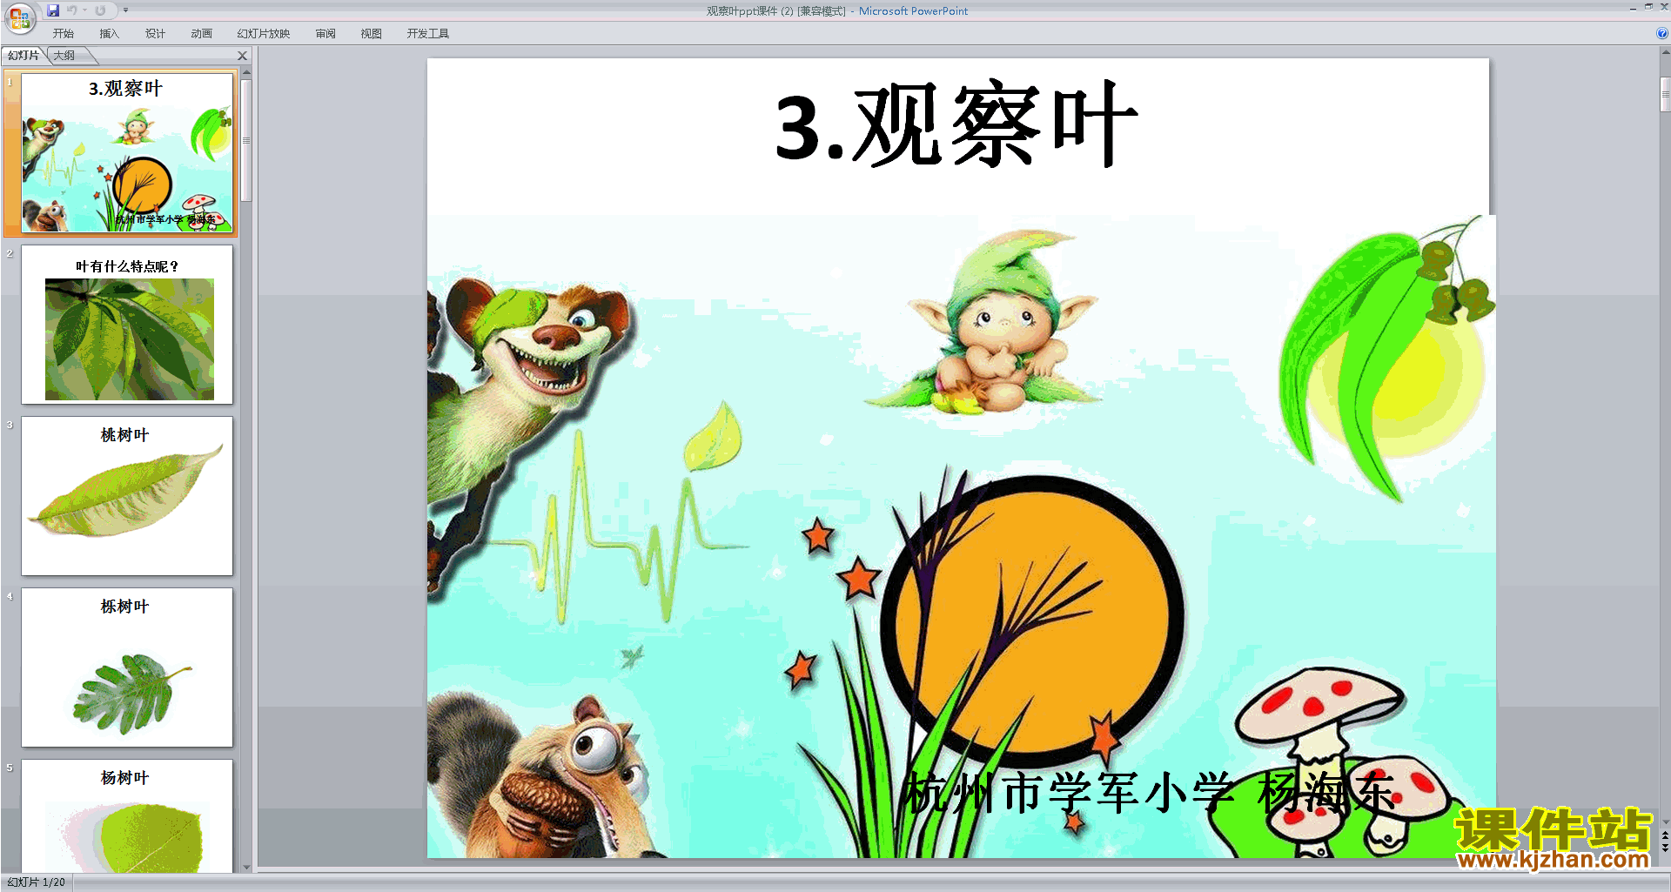Image resolution: width=1671 pixels, height=892 pixels.
Task: Switch to 幻灯片 thumbnails pane tab
Action: (23, 56)
